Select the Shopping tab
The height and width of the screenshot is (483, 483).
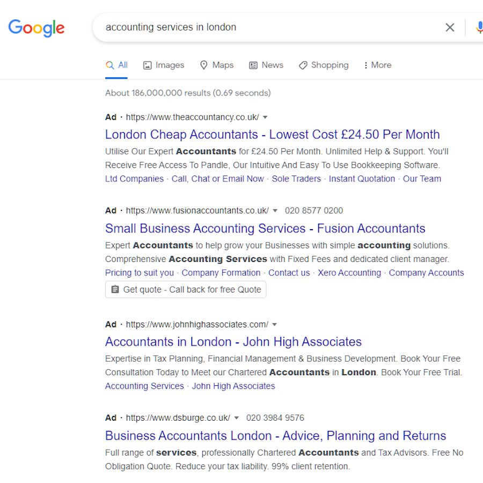[324, 65]
